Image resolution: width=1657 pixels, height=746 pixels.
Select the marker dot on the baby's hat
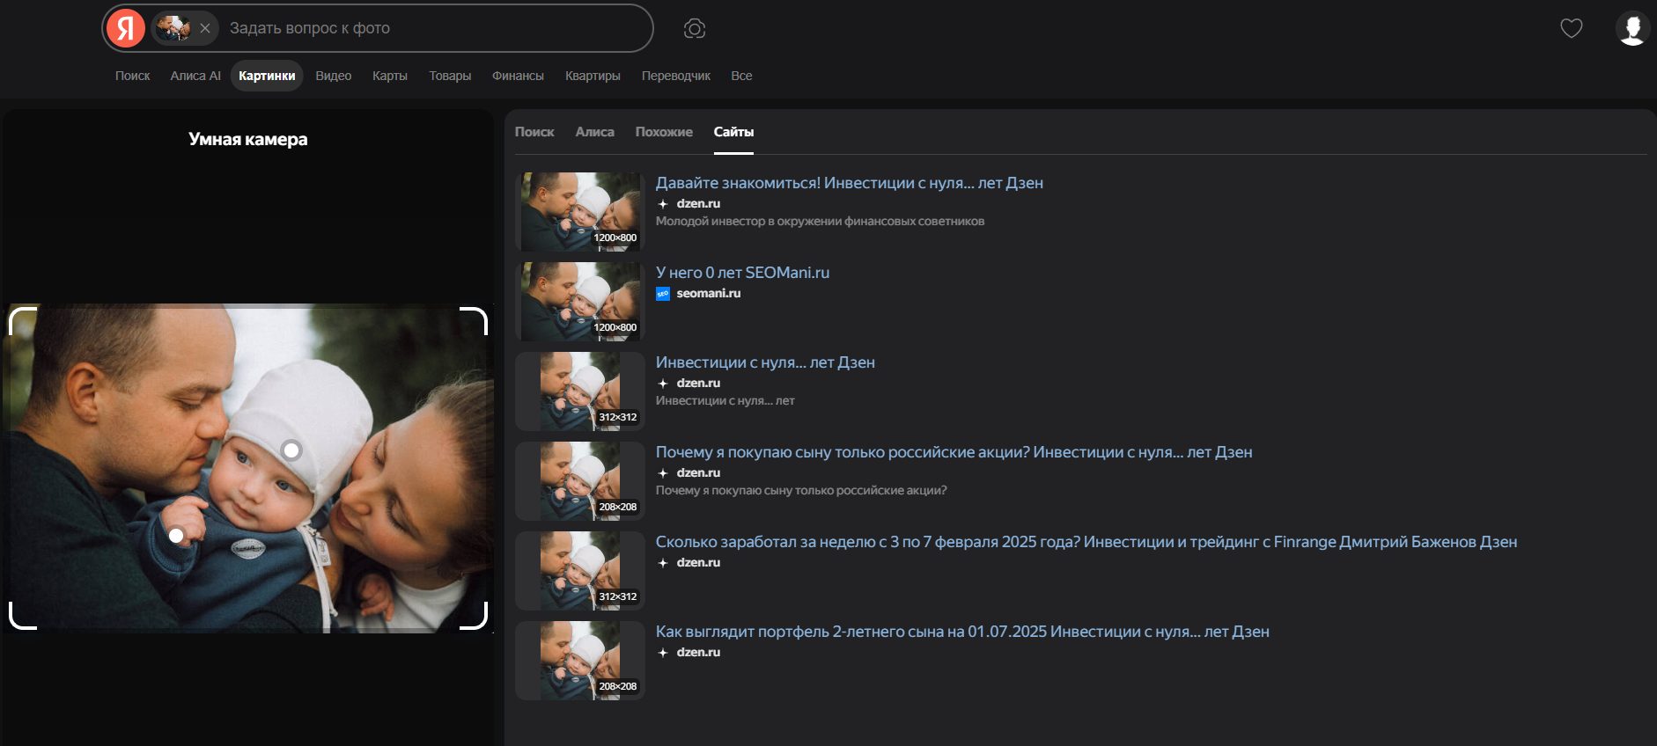coord(291,450)
